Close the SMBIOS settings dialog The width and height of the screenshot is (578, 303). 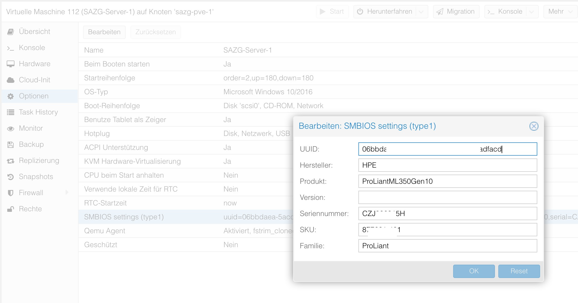point(534,126)
